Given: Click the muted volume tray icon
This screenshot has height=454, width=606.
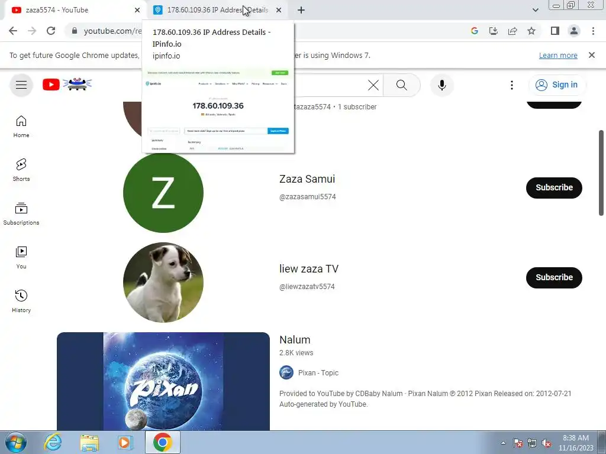Looking at the screenshot, I should click(x=546, y=443).
